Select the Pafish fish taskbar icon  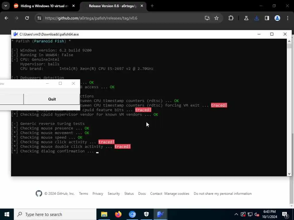[160, 214]
